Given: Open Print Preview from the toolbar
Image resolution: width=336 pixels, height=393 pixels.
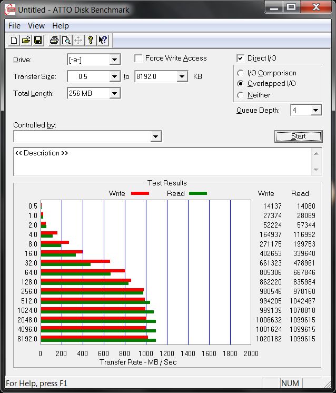Looking at the screenshot, I should pyautogui.click(x=66, y=40).
